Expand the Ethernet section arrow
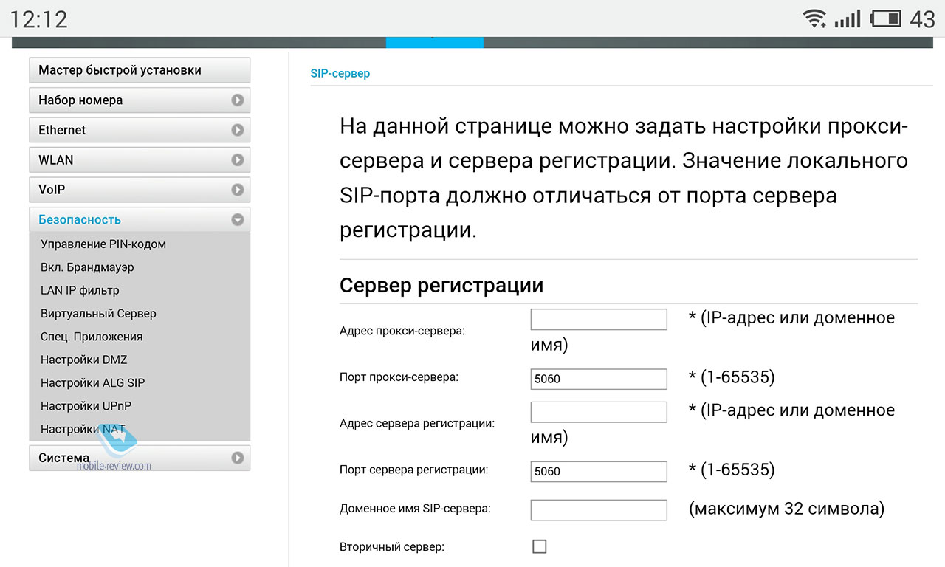This screenshot has width=945, height=567. (x=237, y=130)
